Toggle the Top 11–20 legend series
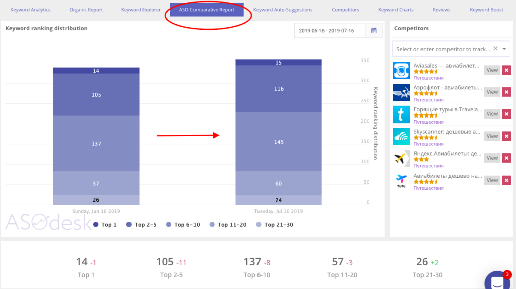This screenshot has height=289, width=516. pyautogui.click(x=228, y=225)
